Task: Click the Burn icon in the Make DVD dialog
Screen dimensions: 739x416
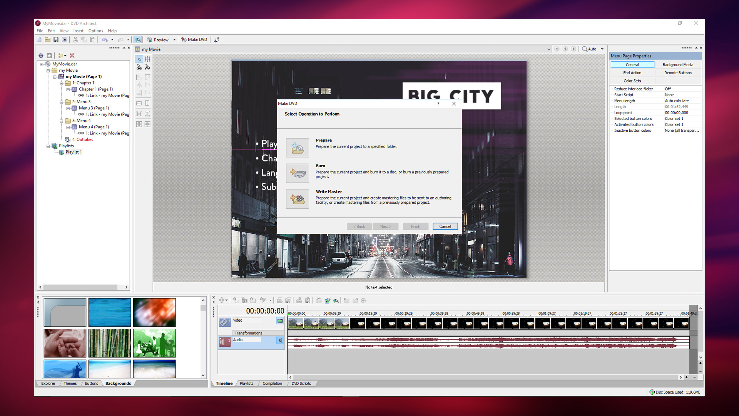Action: pyautogui.click(x=297, y=173)
